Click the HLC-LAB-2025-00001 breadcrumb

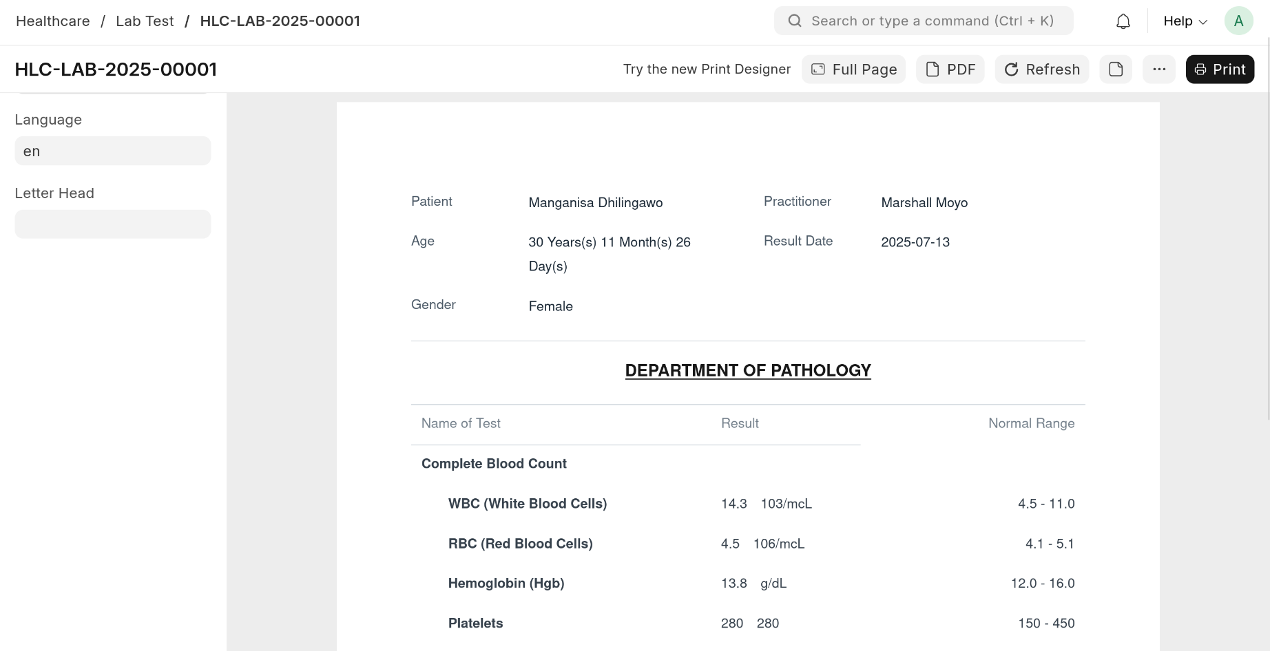(280, 21)
